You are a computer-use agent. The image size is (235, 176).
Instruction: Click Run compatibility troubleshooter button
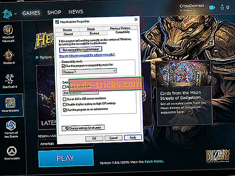coord(81,49)
